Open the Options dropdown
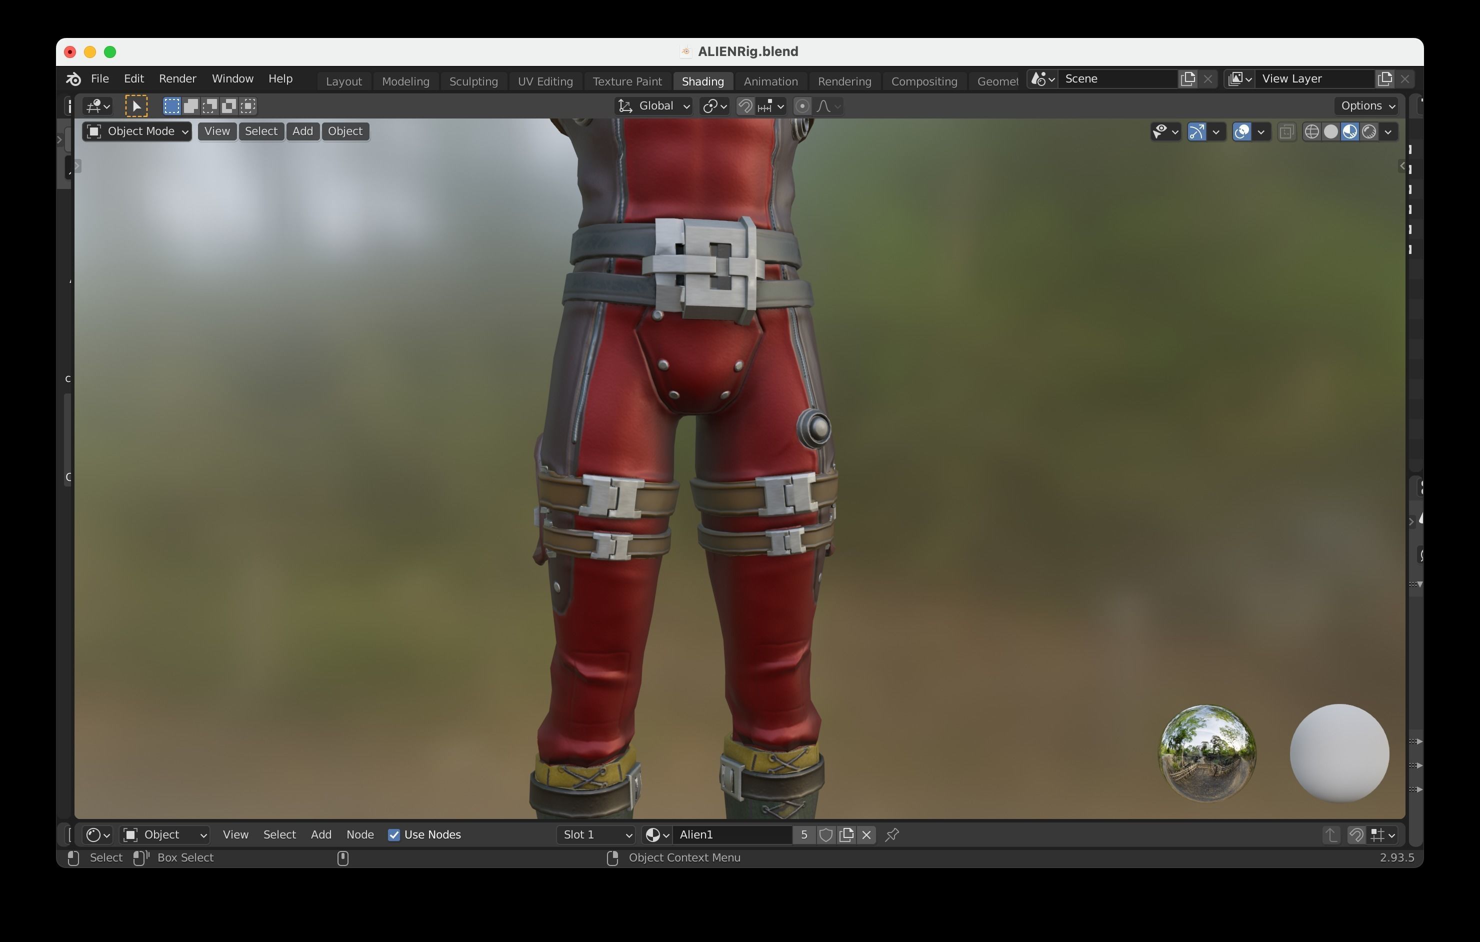This screenshot has height=942, width=1480. coord(1367,105)
